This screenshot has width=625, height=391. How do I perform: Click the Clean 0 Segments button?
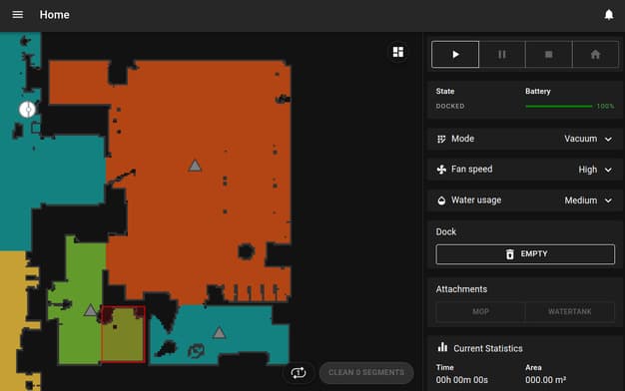(366, 373)
